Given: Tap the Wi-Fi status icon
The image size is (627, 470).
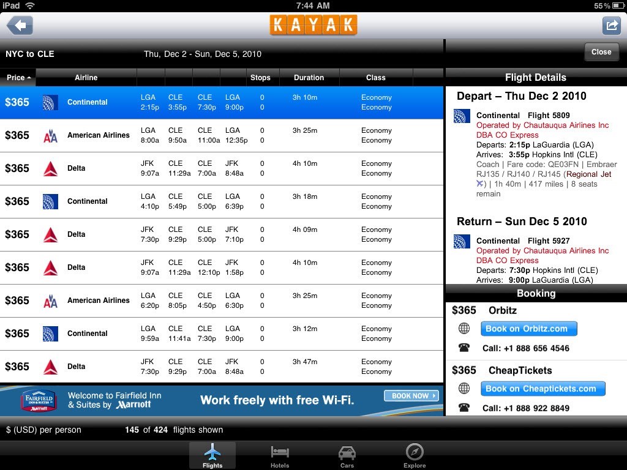Looking at the screenshot, I should (x=30, y=6).
